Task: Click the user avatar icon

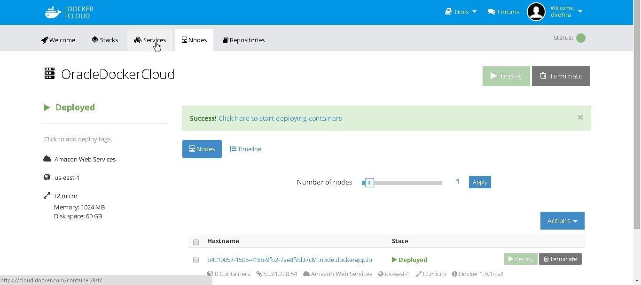Action: pos(536,12)
